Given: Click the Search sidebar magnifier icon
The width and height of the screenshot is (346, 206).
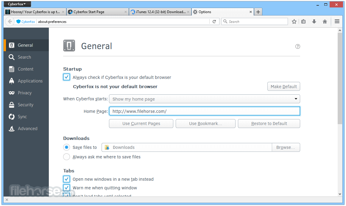Looking at the screenshot, I should (x=12, y=57).
